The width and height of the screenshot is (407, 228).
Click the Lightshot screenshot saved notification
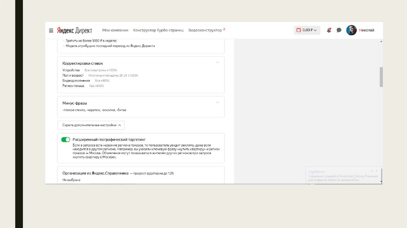click(x=343, y=175)
